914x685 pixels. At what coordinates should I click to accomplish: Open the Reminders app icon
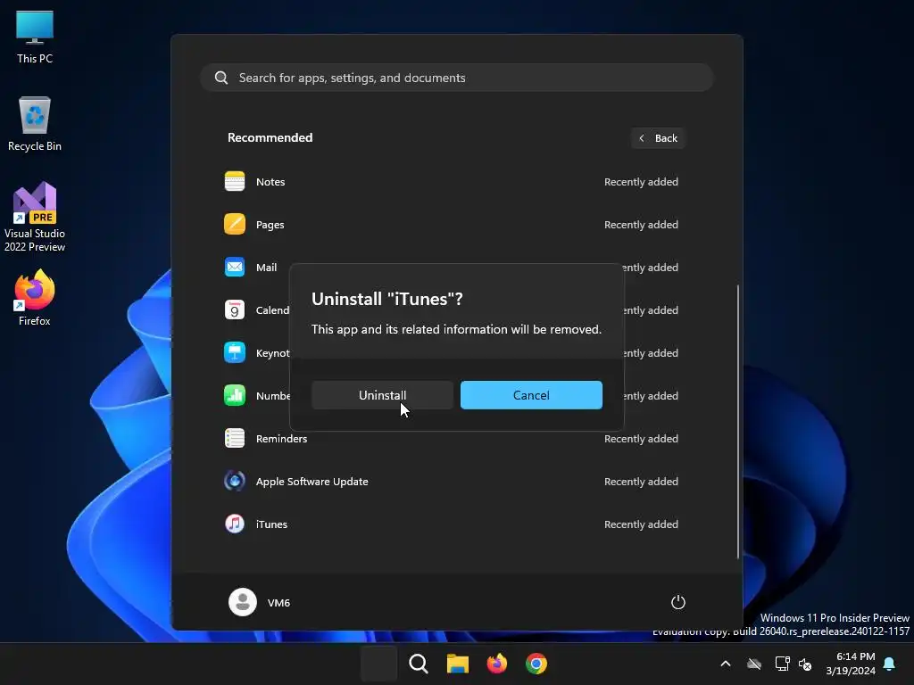pyautogui.click(x=235, y=439)
